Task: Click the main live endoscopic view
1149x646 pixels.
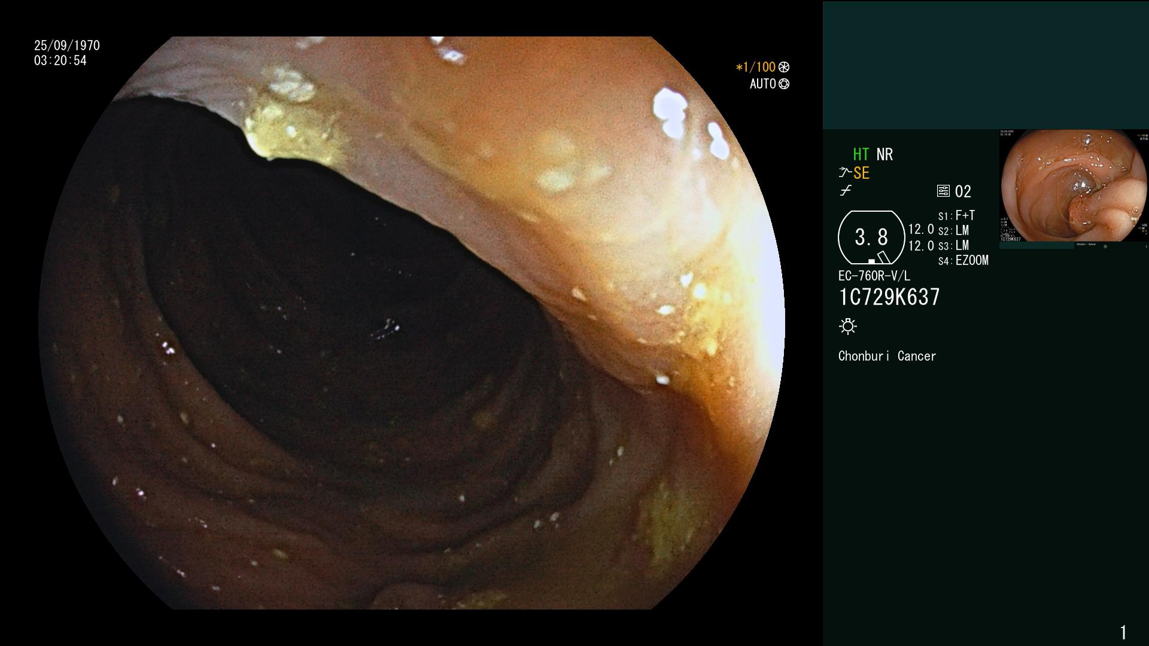Action: pyautogui.click(x=412, y=323)
